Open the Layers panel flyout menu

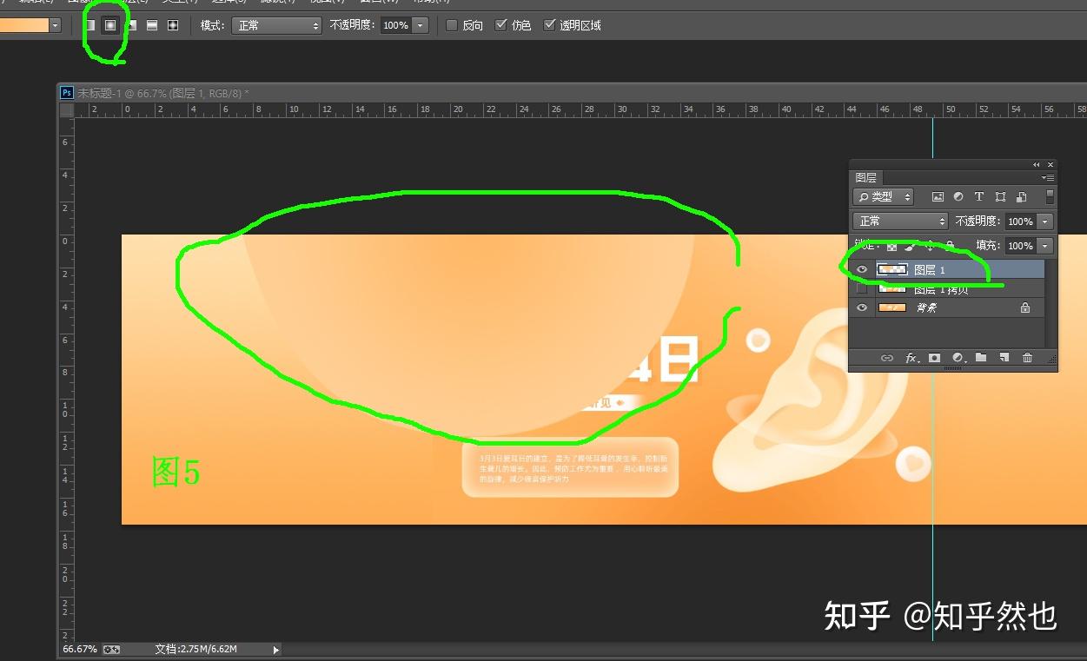pos(1049,177)
